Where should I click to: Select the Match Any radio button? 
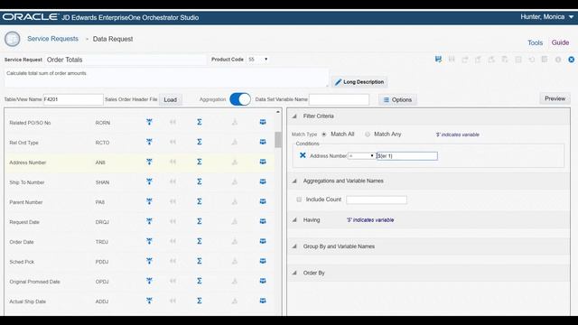coord(368,135)
